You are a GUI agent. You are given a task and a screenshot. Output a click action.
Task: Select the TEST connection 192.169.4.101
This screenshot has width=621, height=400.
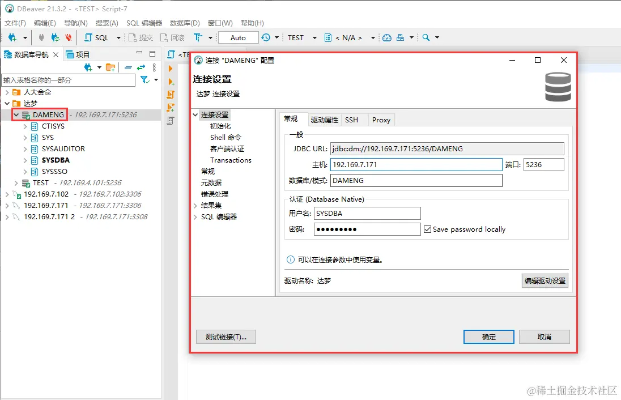coord(41,182)
